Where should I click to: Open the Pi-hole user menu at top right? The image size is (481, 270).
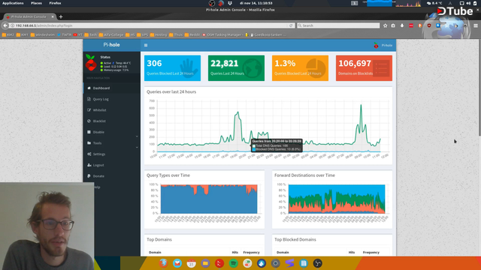[383, 45]
